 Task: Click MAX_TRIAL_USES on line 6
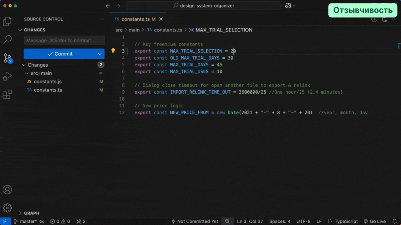(189, 72)
